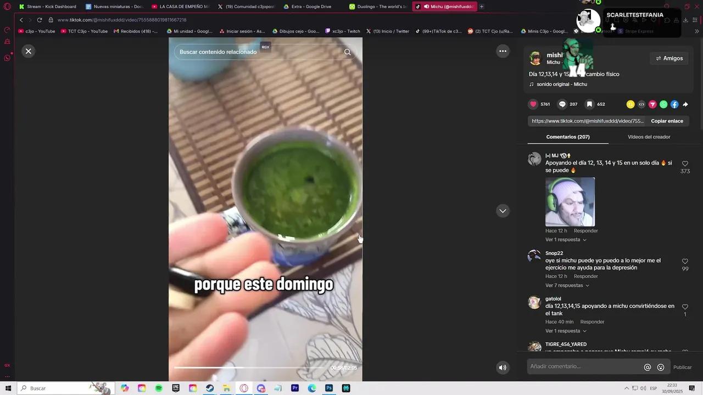Viewport: 703px width, 395px height.
Task: Switch to 'Extra - Google Drive' browser tab
Action: tap(312, 7)
